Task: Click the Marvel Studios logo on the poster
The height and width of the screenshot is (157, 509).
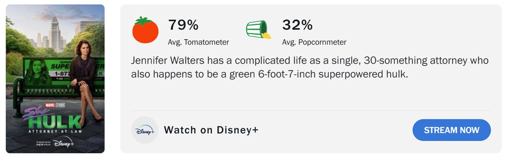Action: point(55,105)
